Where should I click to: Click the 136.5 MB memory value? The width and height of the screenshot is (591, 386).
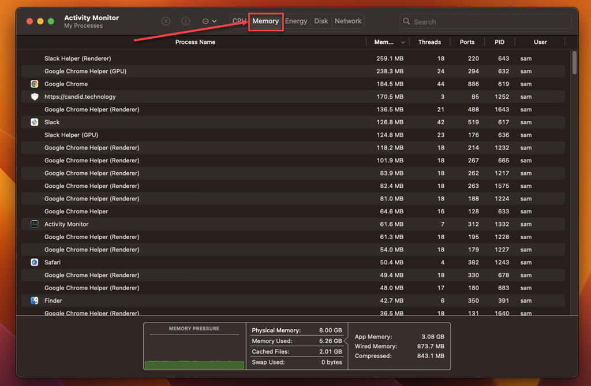coord(390,109)
